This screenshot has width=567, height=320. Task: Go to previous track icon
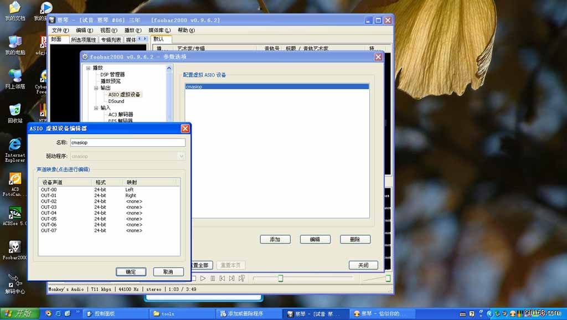click(223, 278)
